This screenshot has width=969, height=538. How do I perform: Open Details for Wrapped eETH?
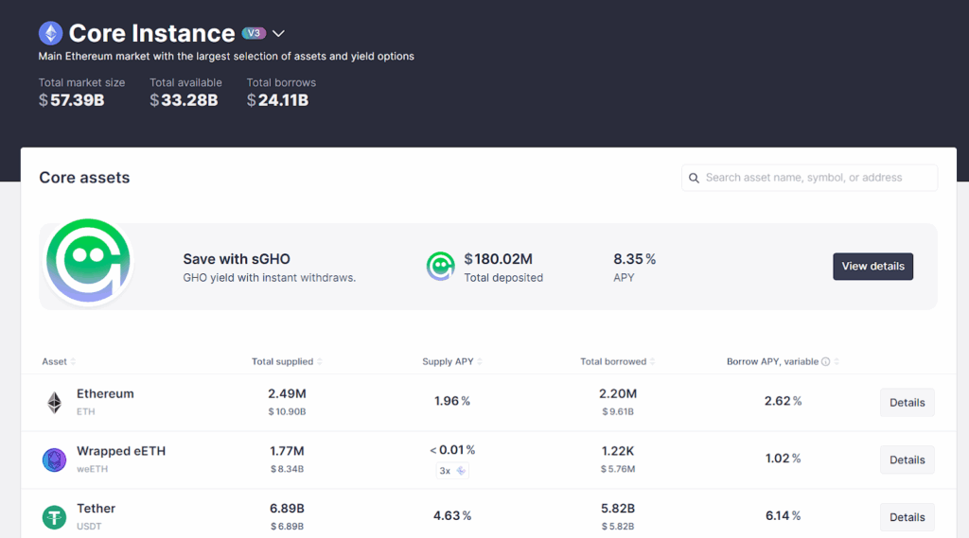coord(907,460)
